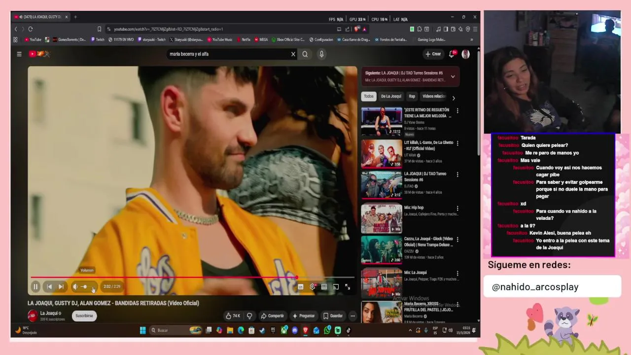Image resolution: width=631 pixels, height=355 pixels.
Task: Bookmark the page via address bar icon
Action: point(99,29)
